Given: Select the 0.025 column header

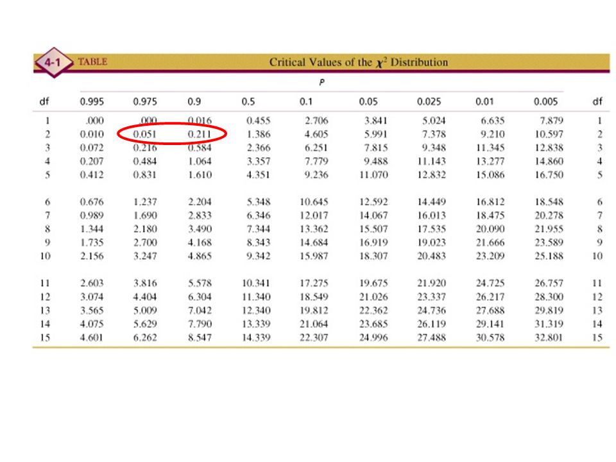Looking at the screenshot, I should click(429, 102).
